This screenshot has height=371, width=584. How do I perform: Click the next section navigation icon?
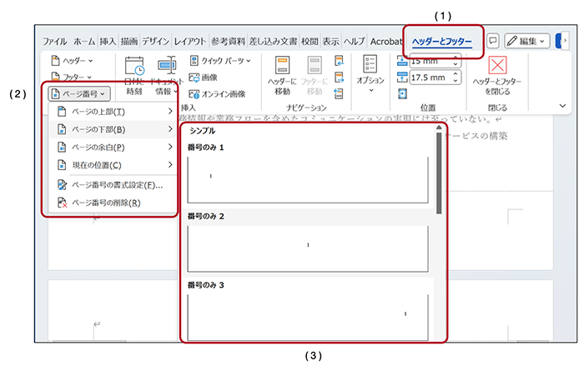point(339,78)
